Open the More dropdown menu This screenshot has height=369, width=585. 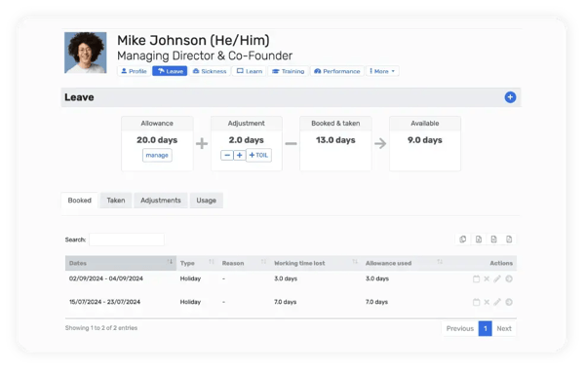(382, 71)
